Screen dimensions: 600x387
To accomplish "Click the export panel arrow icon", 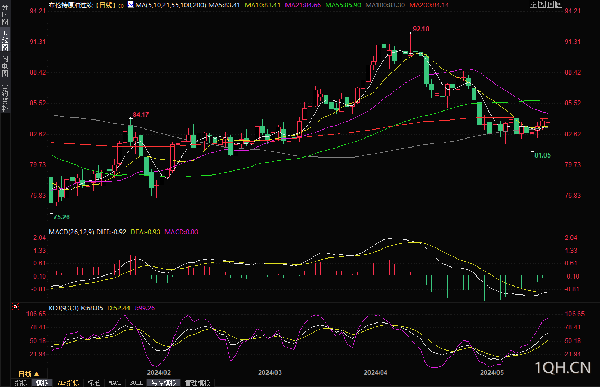I will point(559,4).
